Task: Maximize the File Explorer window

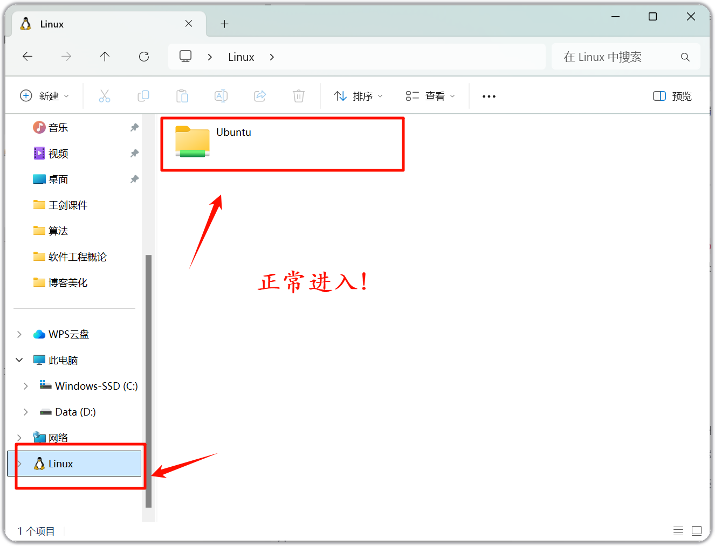Action: coord(652,17)
